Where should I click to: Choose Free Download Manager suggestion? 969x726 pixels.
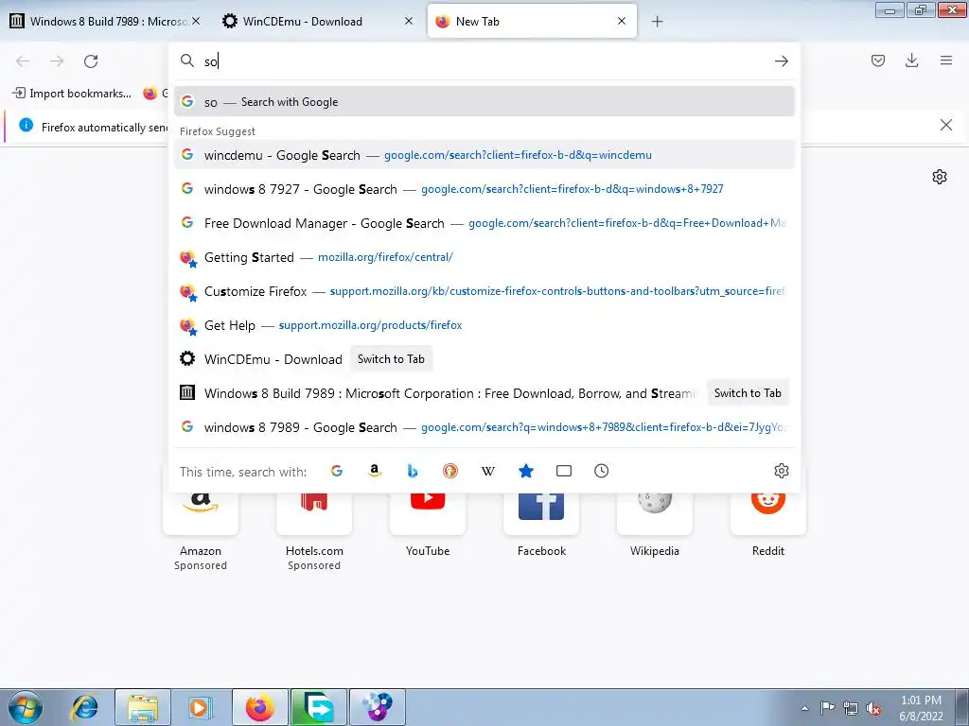coord(484,223)
